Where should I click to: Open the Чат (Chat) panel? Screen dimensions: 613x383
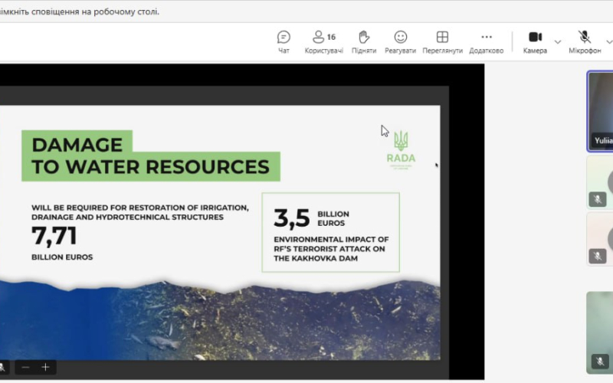[284, 42]
